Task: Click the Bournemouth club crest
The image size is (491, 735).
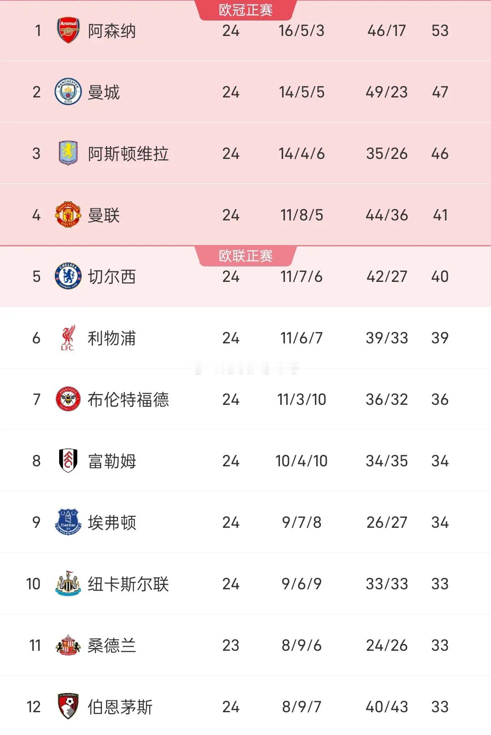Action: pyautogui.click(x=68, y=706)
